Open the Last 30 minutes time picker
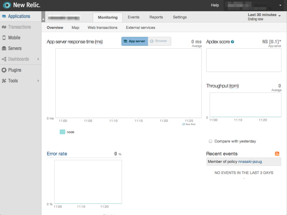Image resolution: width=287 pixels, height=215 pixels. point(264,17)
